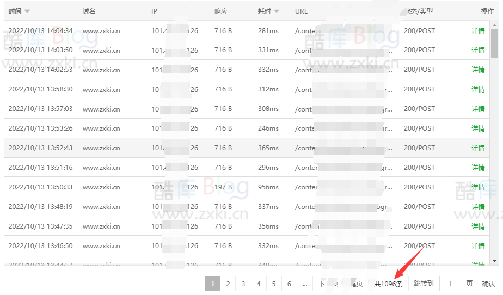Open 详情 for the 13:58:30 entry

point(478,89)
